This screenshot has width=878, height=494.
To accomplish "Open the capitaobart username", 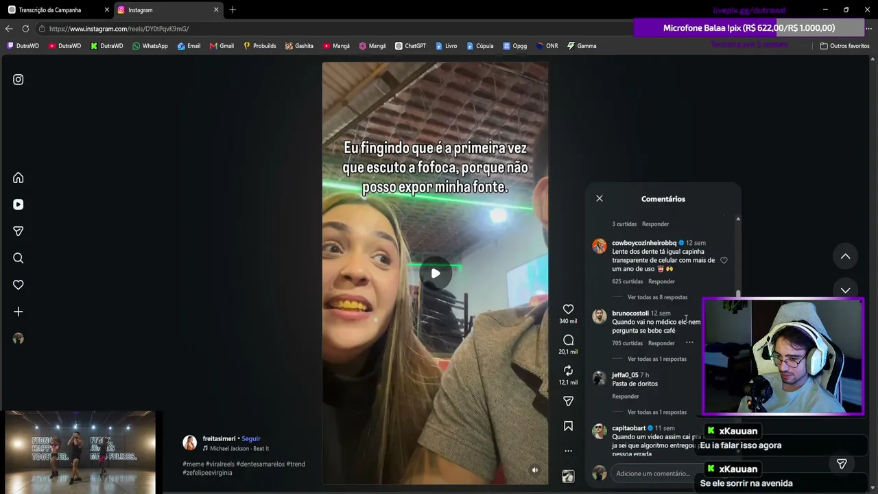I will point(629,428).
